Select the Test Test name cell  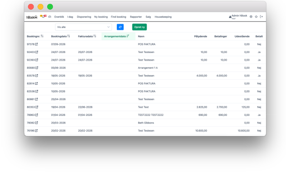143,107
